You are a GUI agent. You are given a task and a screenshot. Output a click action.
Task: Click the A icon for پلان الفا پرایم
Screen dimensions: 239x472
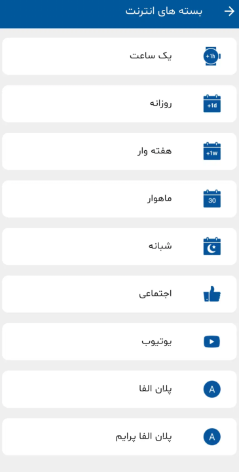click(212, 437)
